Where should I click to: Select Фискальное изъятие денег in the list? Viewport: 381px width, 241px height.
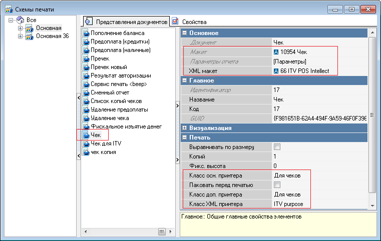pos(126,126)
